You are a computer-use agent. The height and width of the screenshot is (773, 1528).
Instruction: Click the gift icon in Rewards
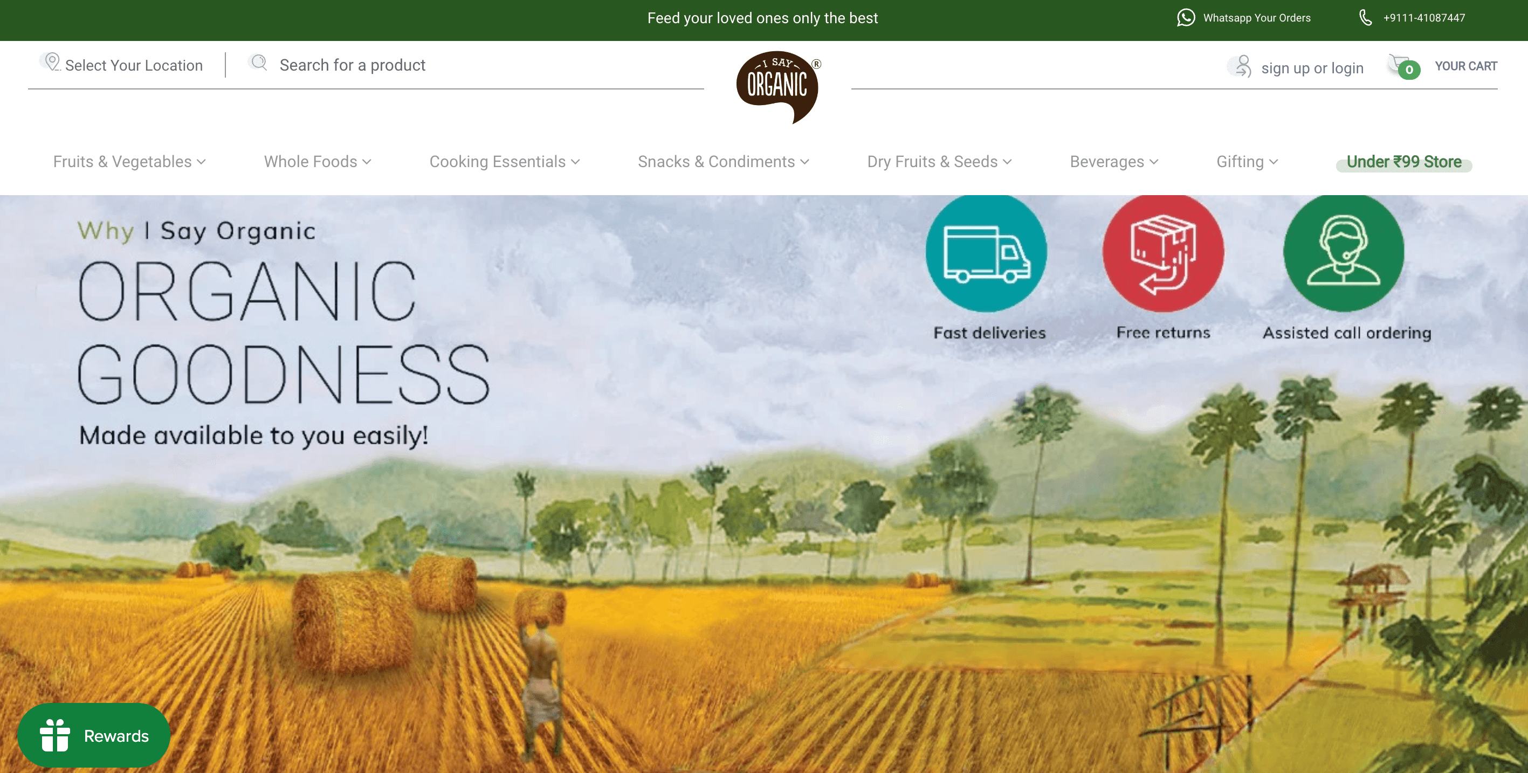54,735
